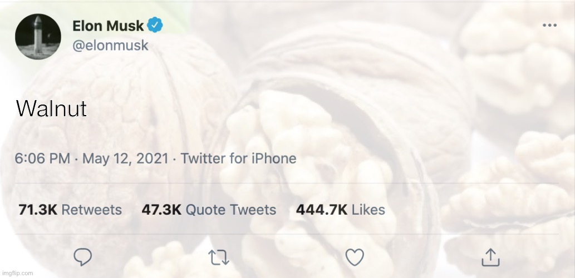
Task: Click the imgflip.com watermark
Action: click(x=17, y=273)
